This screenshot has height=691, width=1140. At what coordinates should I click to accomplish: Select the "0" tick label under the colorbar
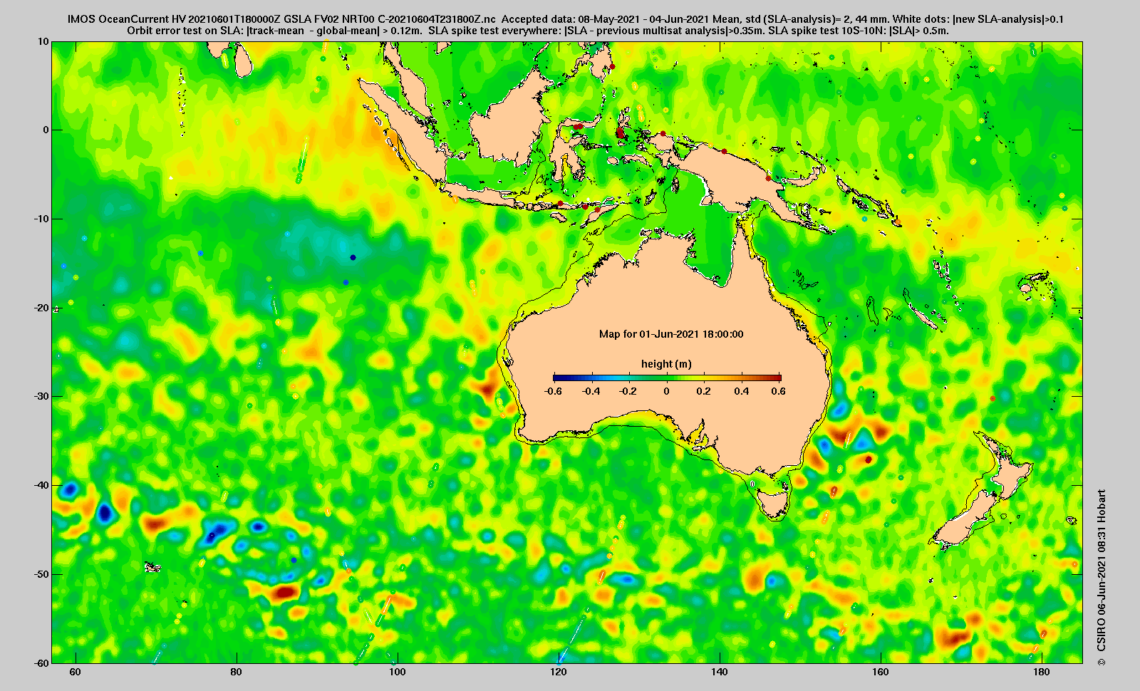coord(667,391)
